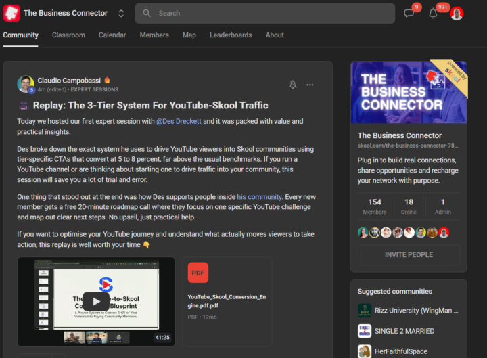487x358 pixels.
Task: Click the last member avatar in sidebar row
Action: point(444,232)
